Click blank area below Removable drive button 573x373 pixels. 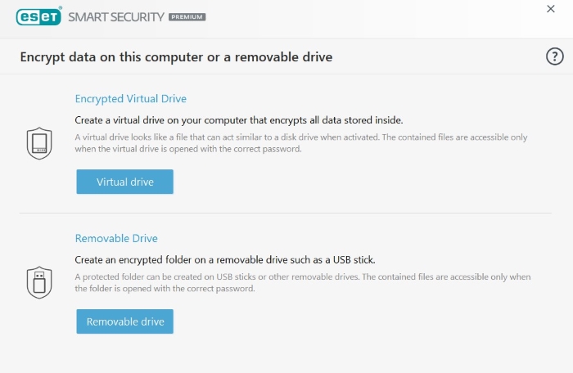point(286,352)
